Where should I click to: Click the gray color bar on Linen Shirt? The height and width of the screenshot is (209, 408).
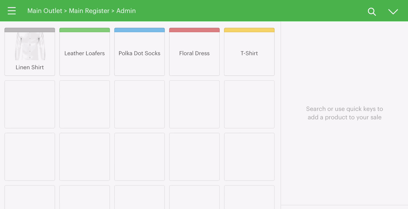(30, 30)
